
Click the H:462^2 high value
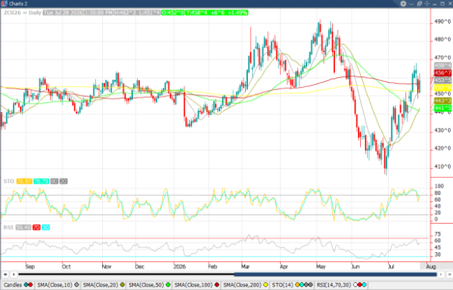tap(125, 13)
